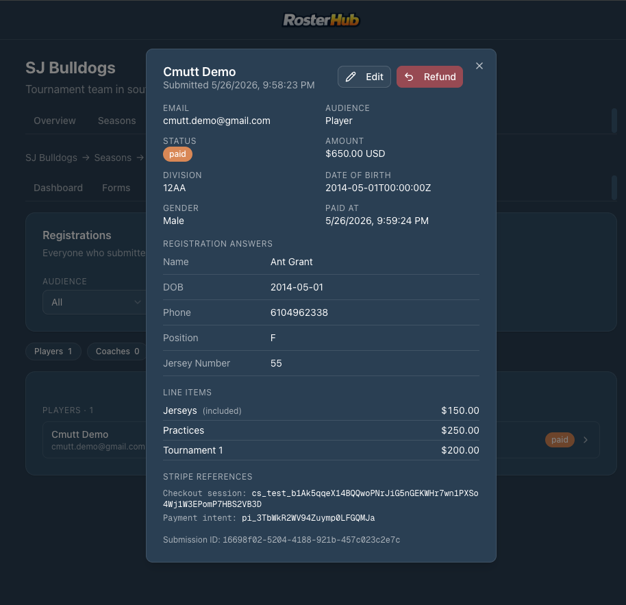Open the Audience dropdown showing All

click(x=95, y=302)
